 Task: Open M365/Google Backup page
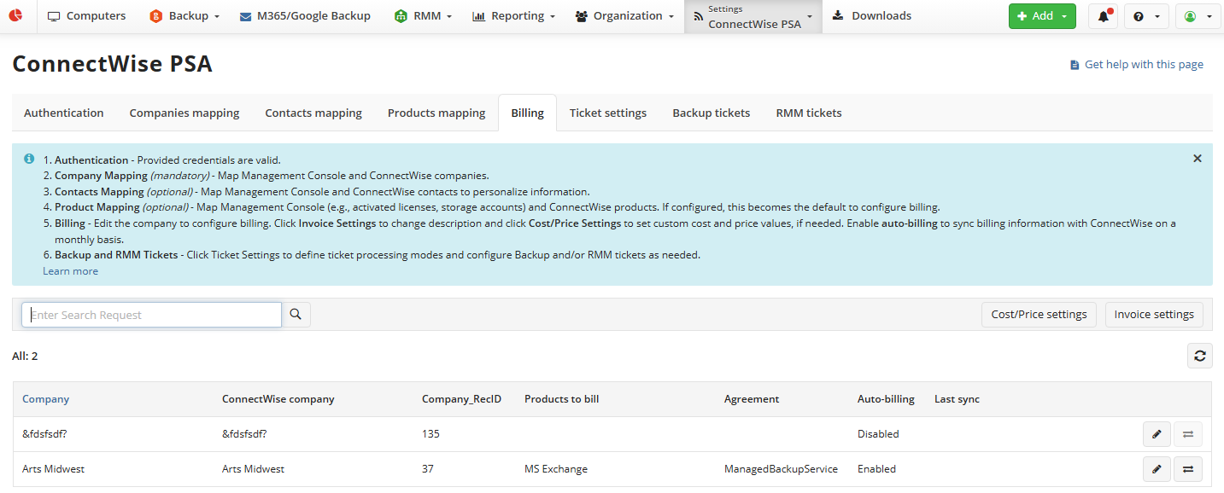[305, 16]
